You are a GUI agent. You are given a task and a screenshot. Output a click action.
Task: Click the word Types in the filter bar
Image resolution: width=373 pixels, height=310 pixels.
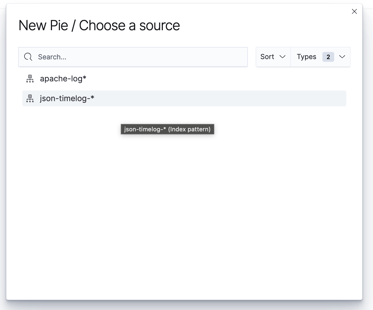pyautogui.click(x=306, y=57)
